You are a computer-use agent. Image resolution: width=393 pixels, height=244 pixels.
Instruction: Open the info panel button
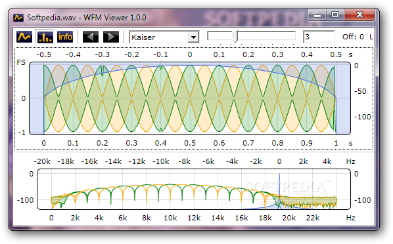coord(65,37)
